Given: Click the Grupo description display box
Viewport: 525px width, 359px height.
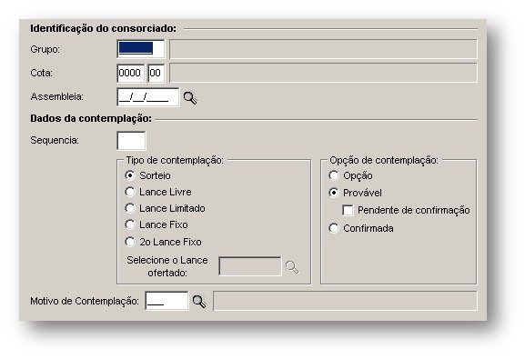Looking at the screenshot, I should (323, 49).
